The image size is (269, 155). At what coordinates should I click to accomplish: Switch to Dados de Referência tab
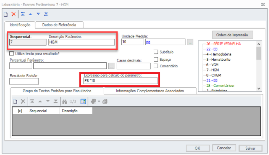[59, 25]
